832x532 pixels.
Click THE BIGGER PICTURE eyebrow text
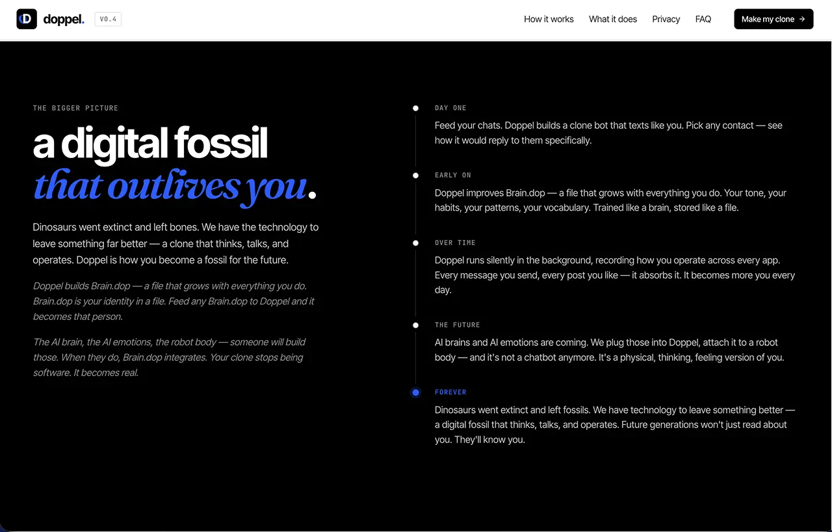pos(75,108)
